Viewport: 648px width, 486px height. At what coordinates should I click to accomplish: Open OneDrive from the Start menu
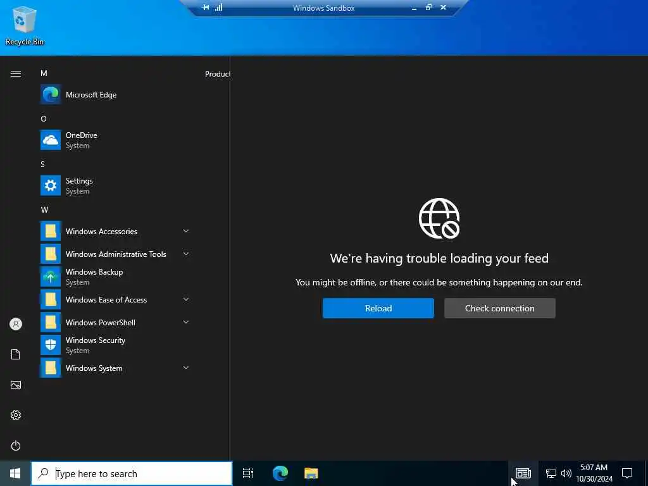click(115, 140)
